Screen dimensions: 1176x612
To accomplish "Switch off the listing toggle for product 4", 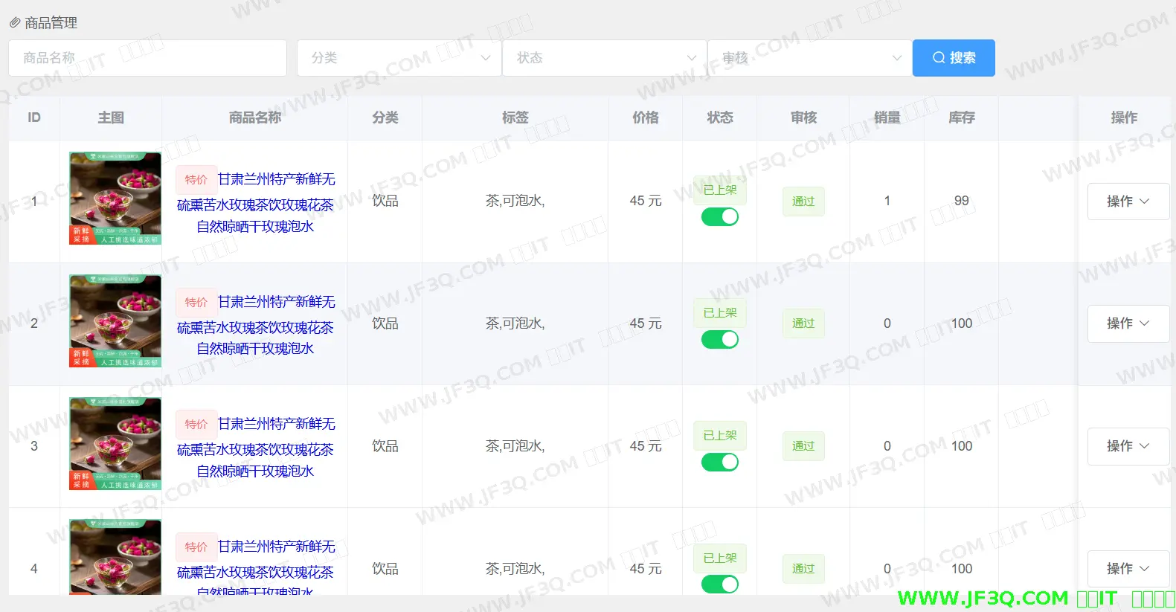I will tap(719, 584).
